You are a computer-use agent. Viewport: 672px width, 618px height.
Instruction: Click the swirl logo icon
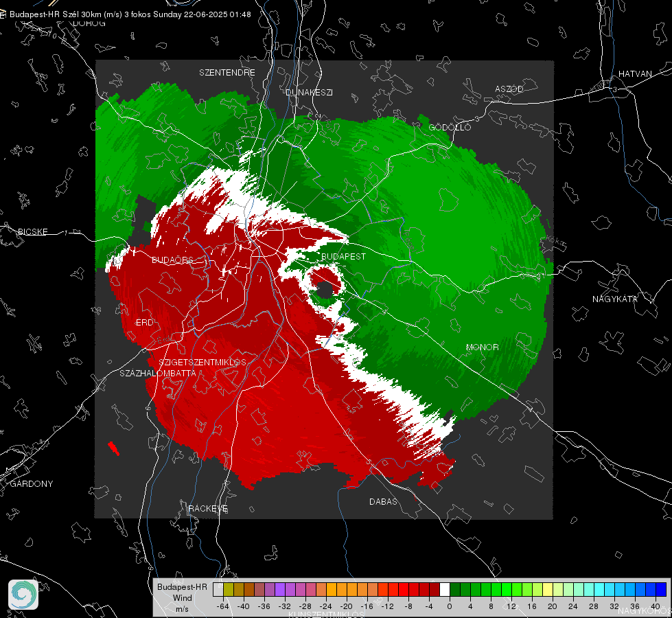coord(23,595)
